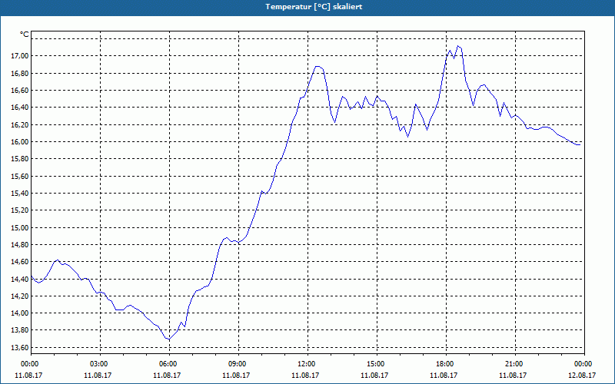Image resolution: width=615 pixels, height=384 pixels.
Task: Select the 14,20 y-axis label
Action: 20,296
